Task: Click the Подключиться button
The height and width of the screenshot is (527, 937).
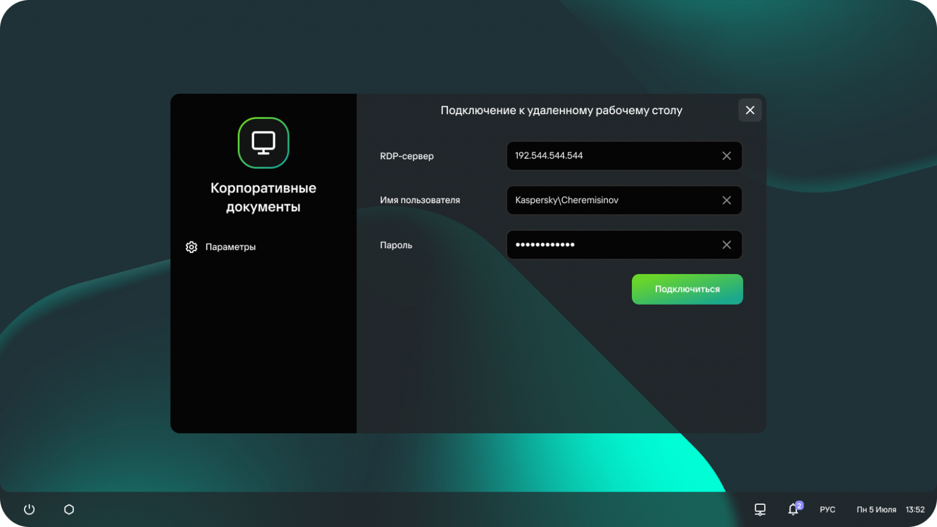Action: (687, 289)
